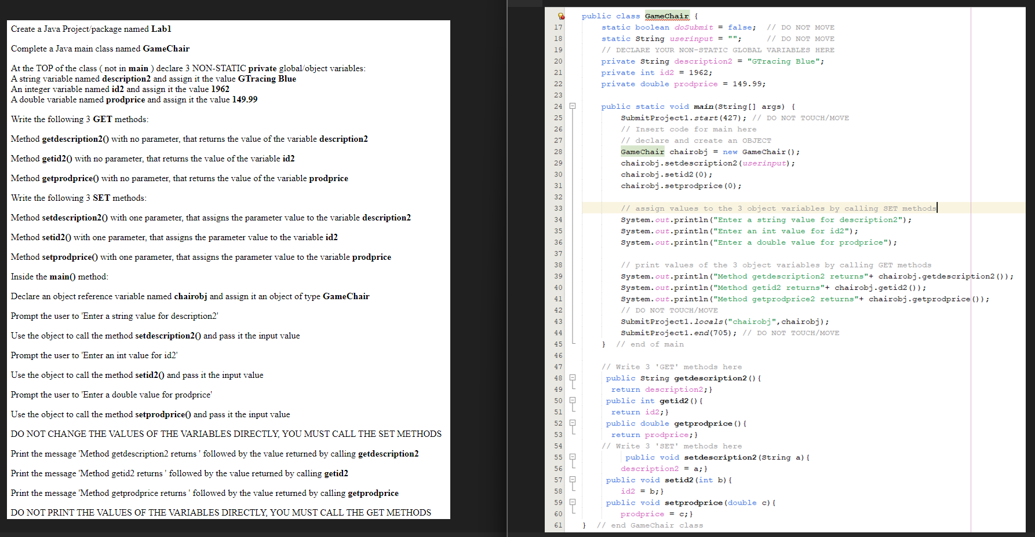Screen dimensions: 1035x537
Task: Click the highlighted GameChair type on line 28
Action: click(x=643, y=152)
